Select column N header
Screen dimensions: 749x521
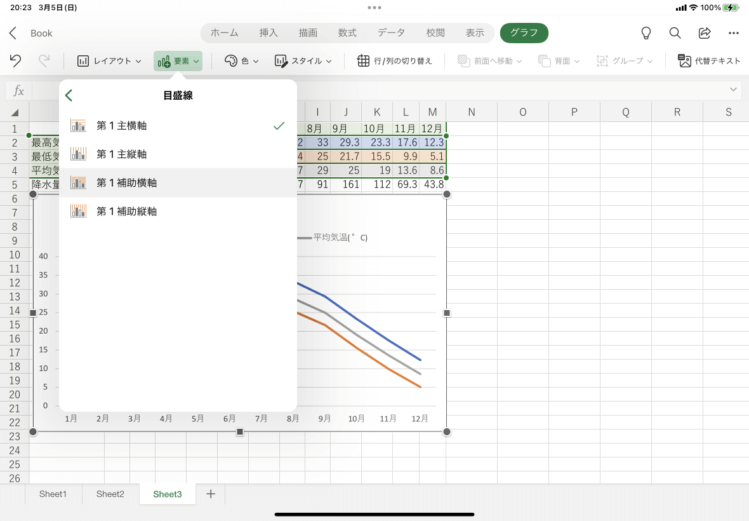click(472, 112)
